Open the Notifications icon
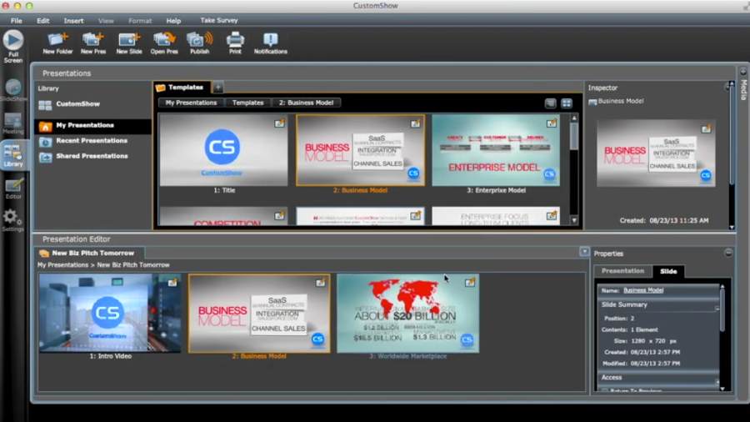The height and width of the screenshot is (422, 750). pyautogui.click(x=270, y=43)
